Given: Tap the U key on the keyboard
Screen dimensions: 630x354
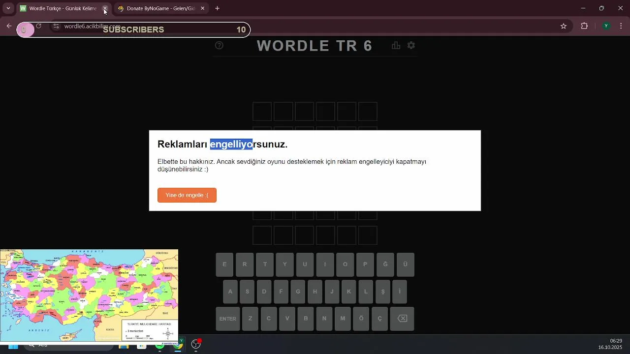Looking at the screenshot, I should (305, 265).
